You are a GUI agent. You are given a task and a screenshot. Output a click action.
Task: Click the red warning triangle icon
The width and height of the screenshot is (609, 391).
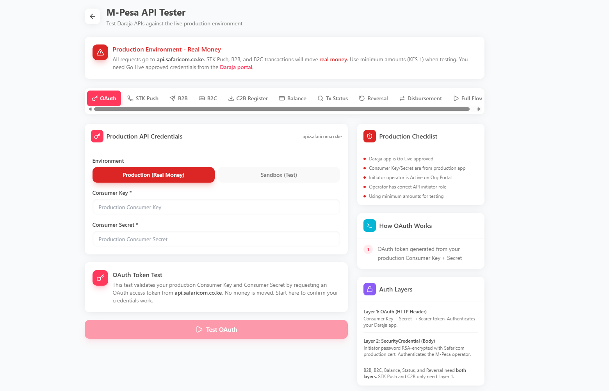[100, 52]
